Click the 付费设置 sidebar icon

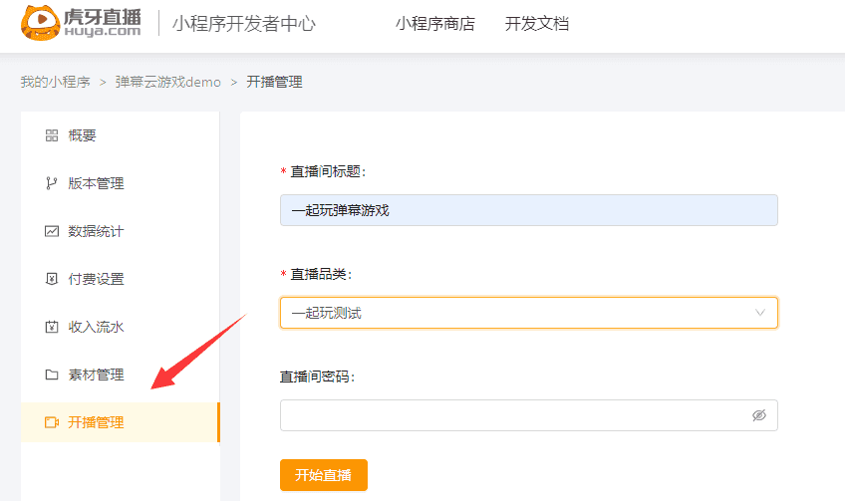point(52,279)
